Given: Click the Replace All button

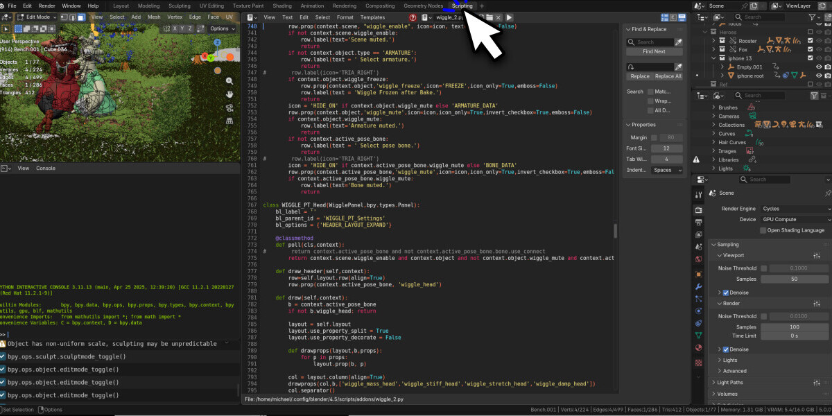Looking at the screenshot, I should (668, 77).
